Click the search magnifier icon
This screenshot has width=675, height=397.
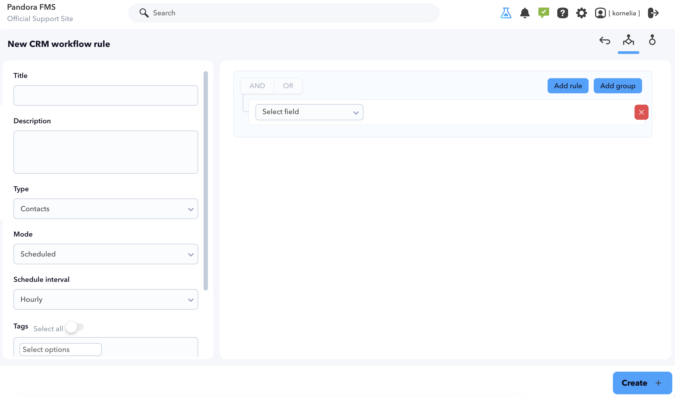click(x=144, y=13)
